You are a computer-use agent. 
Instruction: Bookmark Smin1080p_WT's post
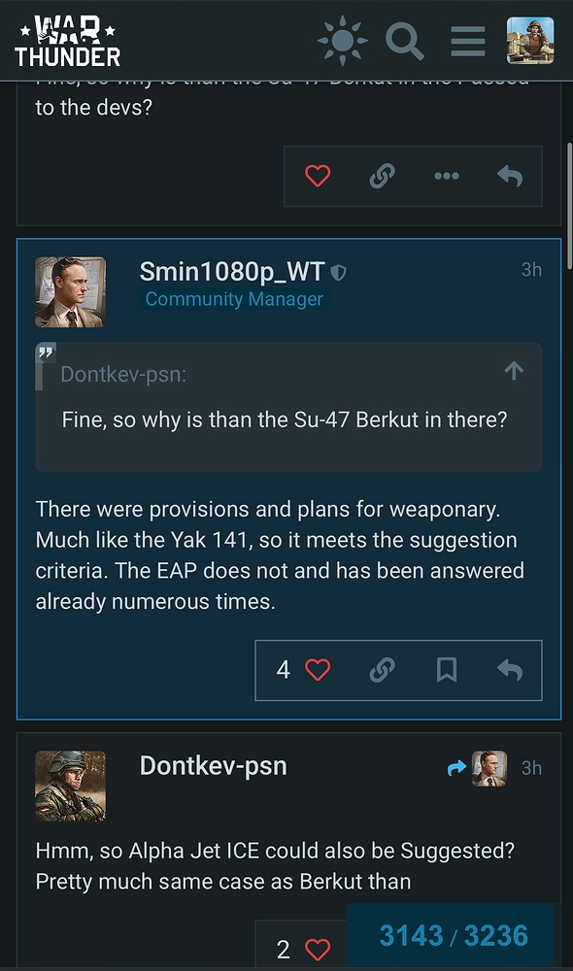click(447, 670)
